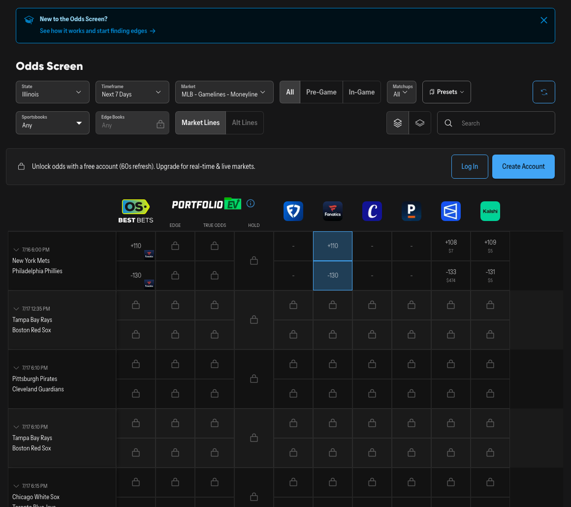The height and width of the screenshot is (507, 571).
Task: Click the Edge Books Any field
Action: tap(132, 123)
